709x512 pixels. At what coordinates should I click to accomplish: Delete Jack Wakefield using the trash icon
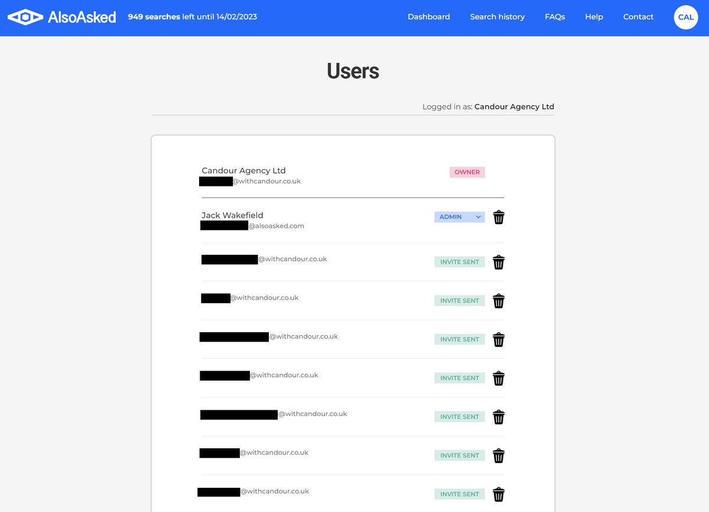pos(499,217)
